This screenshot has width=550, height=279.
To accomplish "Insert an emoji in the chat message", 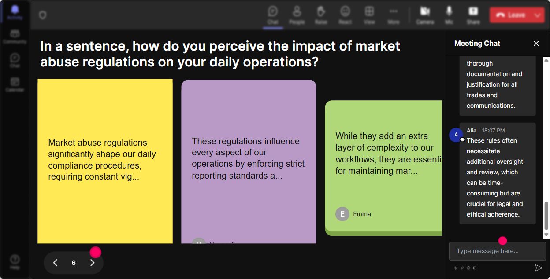I will [468, 268].
